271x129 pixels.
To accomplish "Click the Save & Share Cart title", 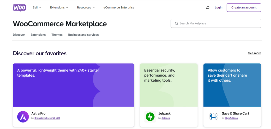I will pos(235,113).
